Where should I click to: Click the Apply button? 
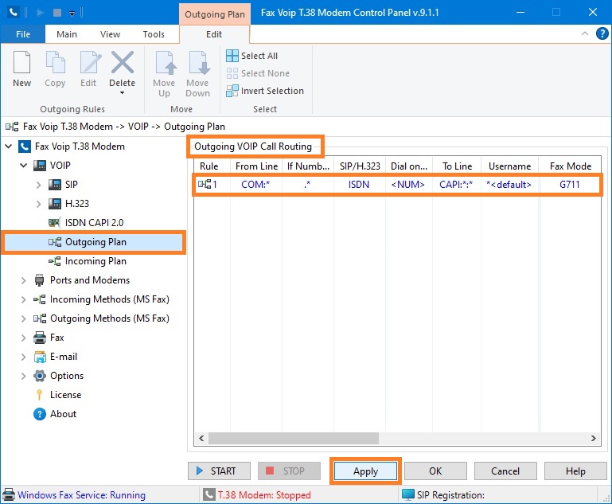pyautogui.click(x=366, y=471)
